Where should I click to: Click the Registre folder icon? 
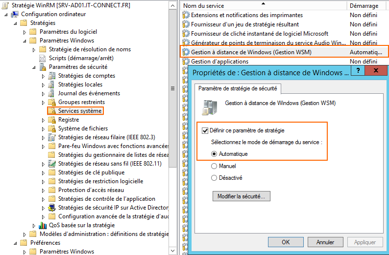pyautogui.click(x=52, y=120)
